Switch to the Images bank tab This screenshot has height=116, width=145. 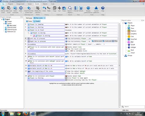(20, 4)
